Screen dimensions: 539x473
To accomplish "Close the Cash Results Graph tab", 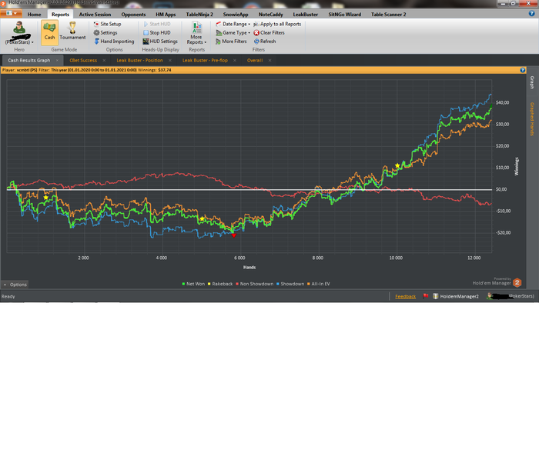I will pyautogui.click(x=57, y=61).
